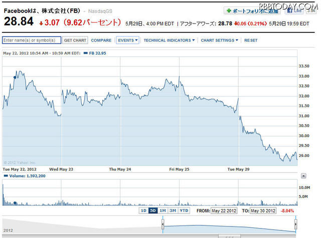
Task: Click the FB 32.95 legend label
Action: pyautogui.click(x=95, y=53)
